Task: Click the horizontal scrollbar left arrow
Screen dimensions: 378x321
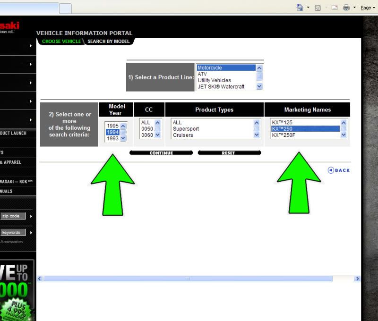Action: 40,279
